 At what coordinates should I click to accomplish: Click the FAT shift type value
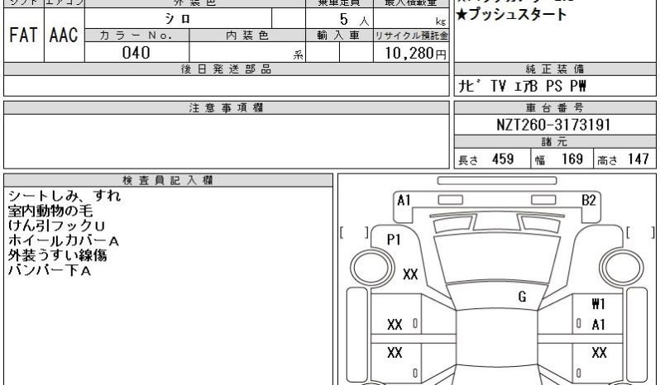23,35
